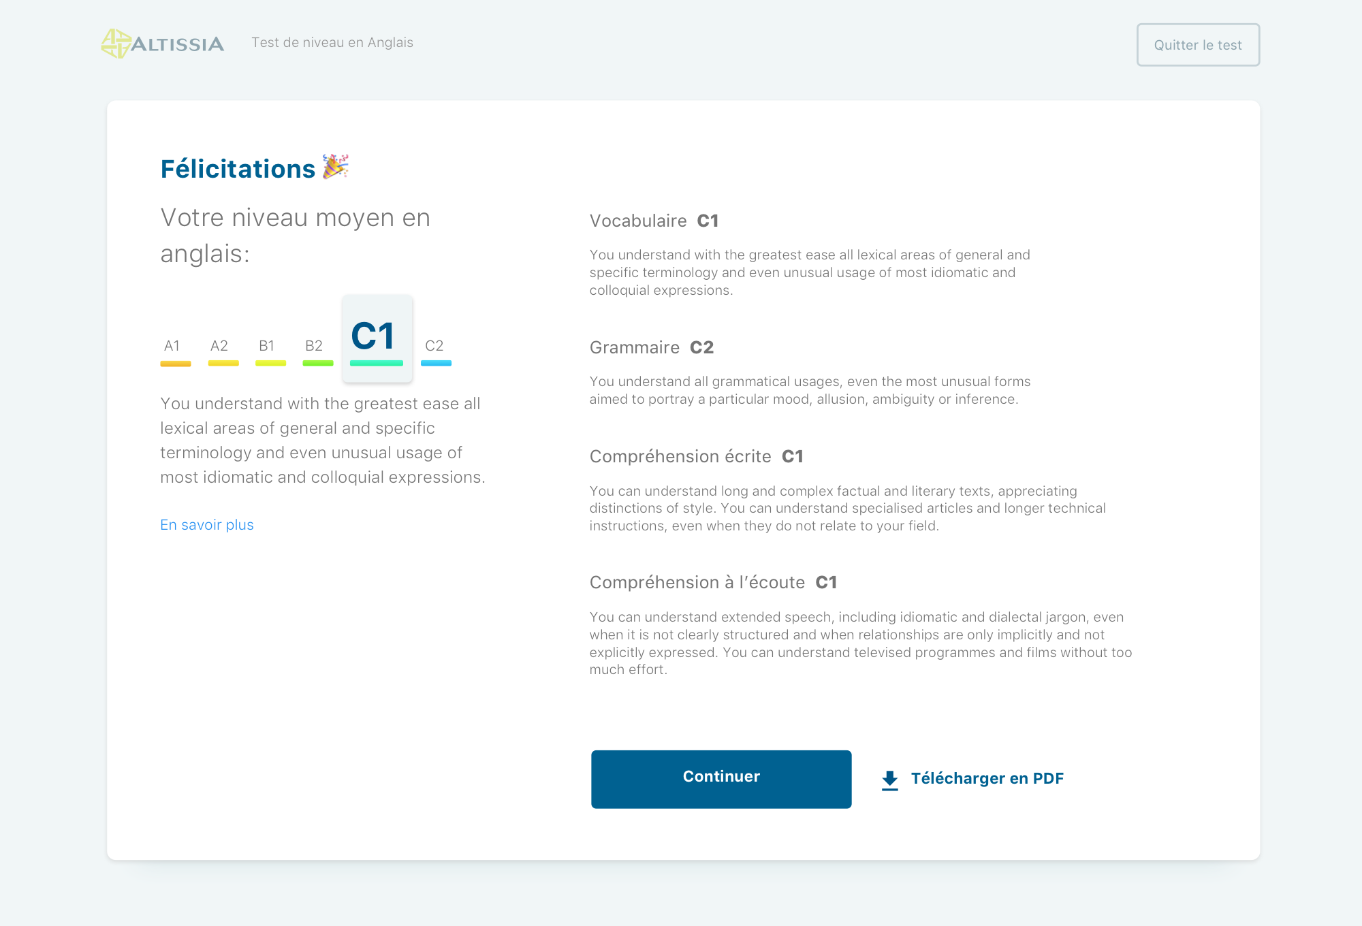Image resolution: width=1362 pixels, height=926 pixels.
Task: Click the orange bar under A1
Action: pyautogui.click(x=176, y=364)
